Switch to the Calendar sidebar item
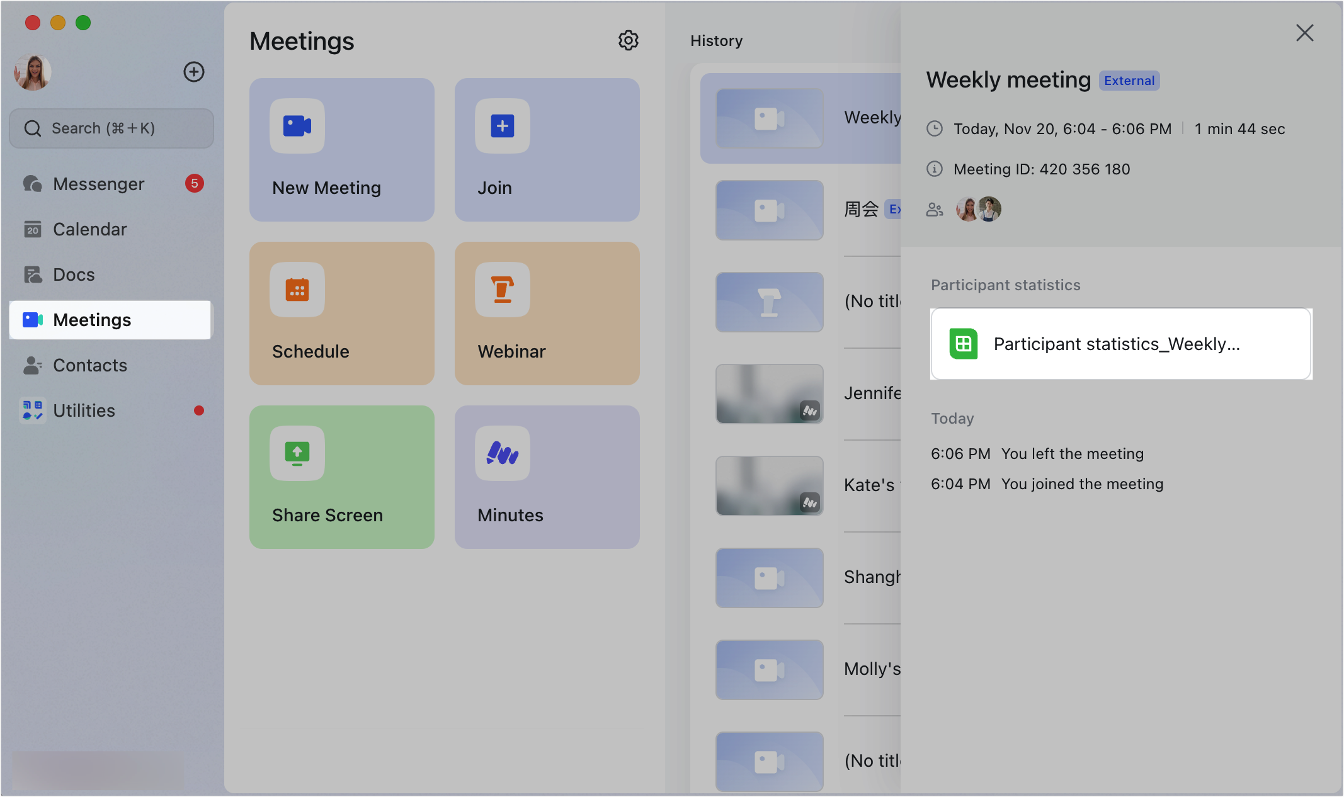Viewport: 1344px width, 797px height. click(x=90, y=229)
